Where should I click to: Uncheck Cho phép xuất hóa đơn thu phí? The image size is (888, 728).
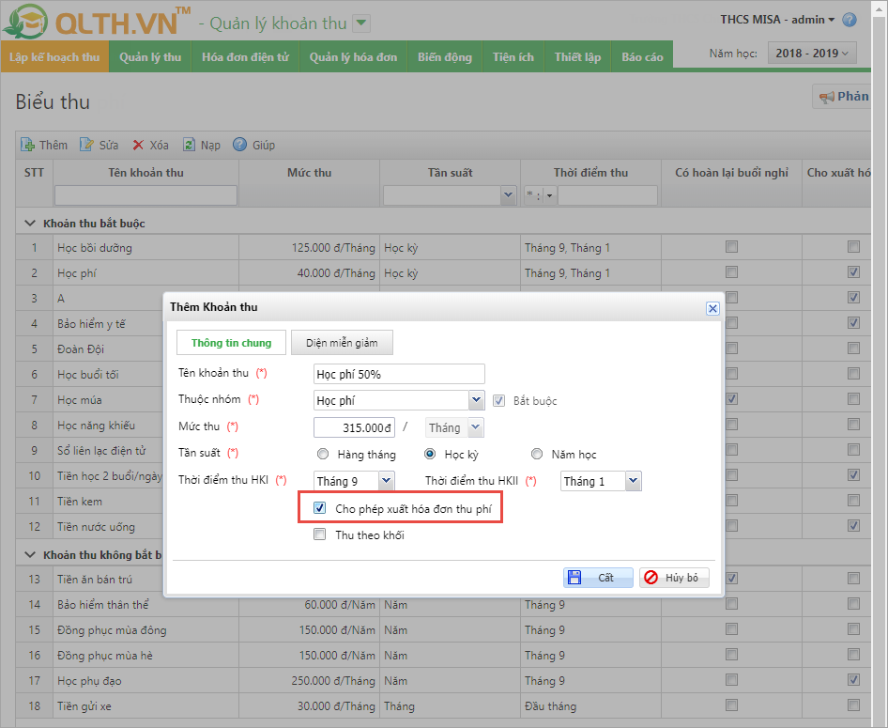pyautogui.click(x=320, y=508)
